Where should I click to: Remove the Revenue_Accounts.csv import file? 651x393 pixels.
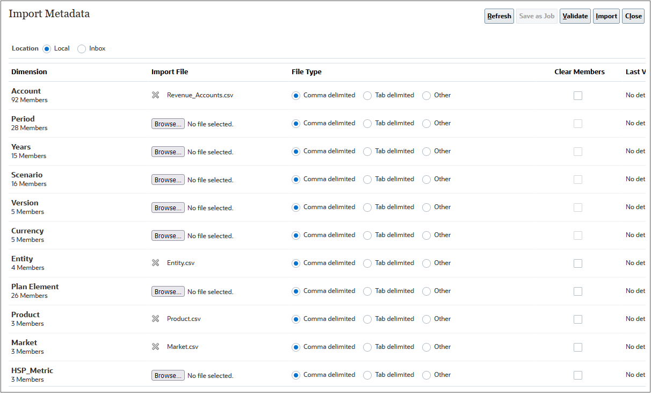coord(156,95)
